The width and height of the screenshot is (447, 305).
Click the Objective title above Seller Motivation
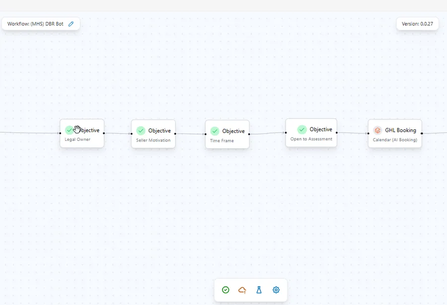pos(159,131)
